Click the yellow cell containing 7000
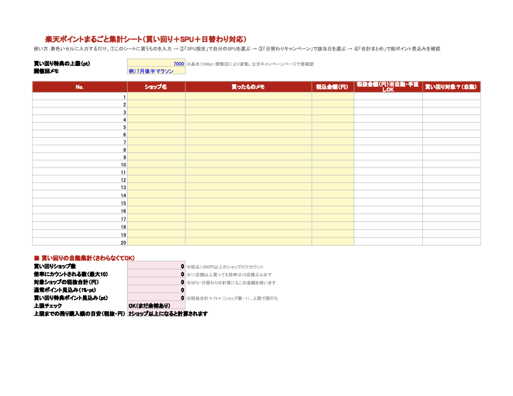Screen dimensions: 513x396 coord(156,63)
